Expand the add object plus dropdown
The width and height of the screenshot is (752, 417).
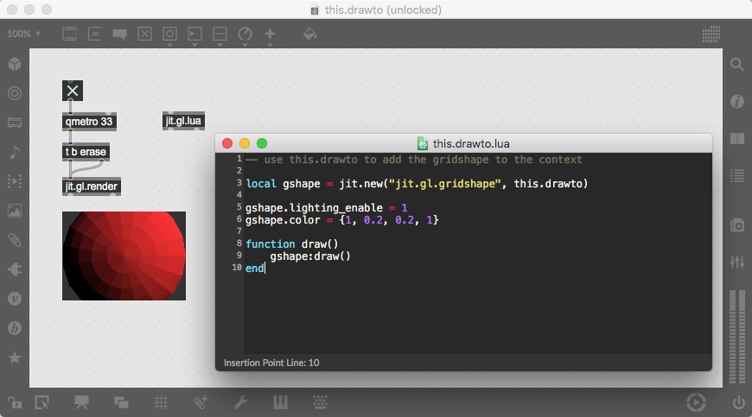[270, 35]
